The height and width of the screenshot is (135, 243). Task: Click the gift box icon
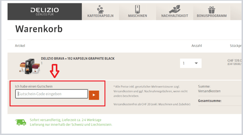pyautogui.click(x=211, y=10)
